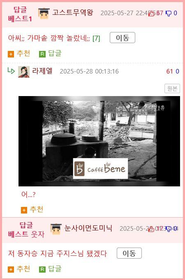Screen dimensions: 185x280
Task: Open 눈사이먼도미닉's profile avatar
Action: 56,229
